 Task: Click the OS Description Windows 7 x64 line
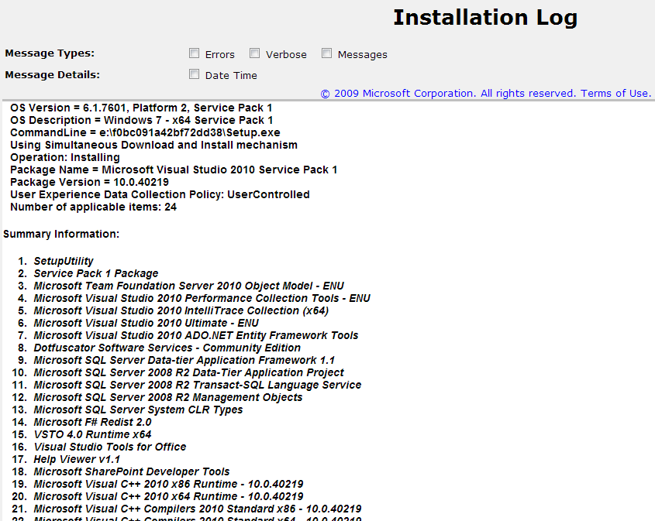click(142, 121)
